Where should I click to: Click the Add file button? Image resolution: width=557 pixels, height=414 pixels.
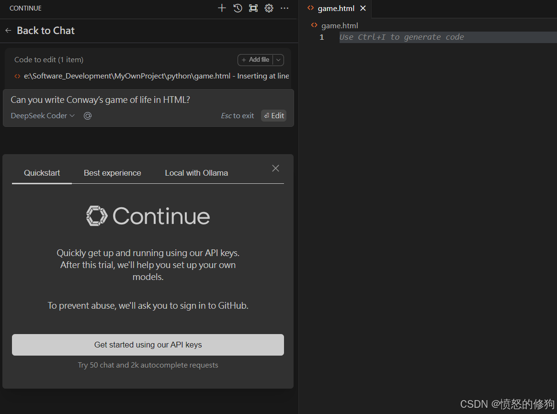(256, 60)
